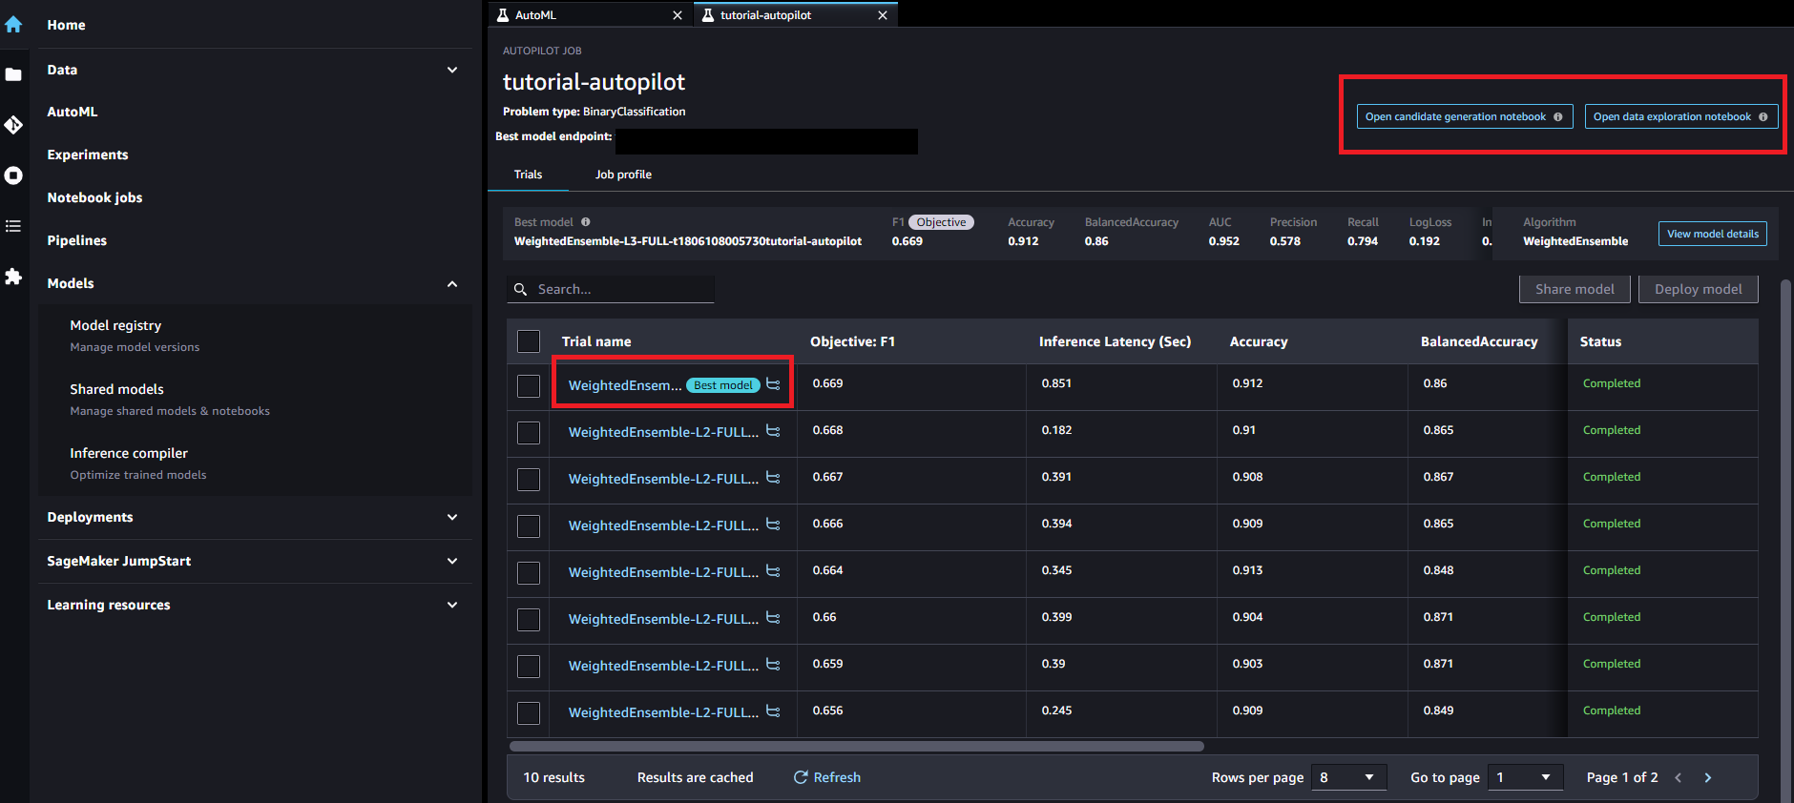Image resolution: width=1794 pixels, height=803 pixels.
Task: Open the running terminals circle icon
Action: pos(13,175)
